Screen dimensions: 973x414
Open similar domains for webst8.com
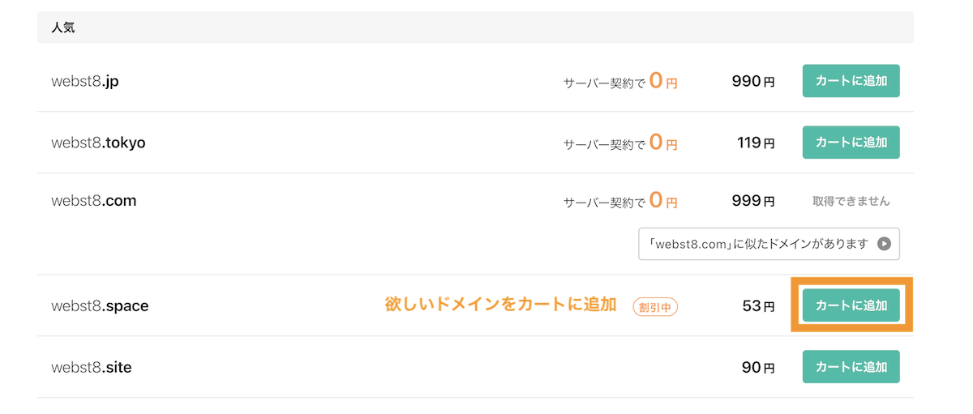[x=769, y=244]
